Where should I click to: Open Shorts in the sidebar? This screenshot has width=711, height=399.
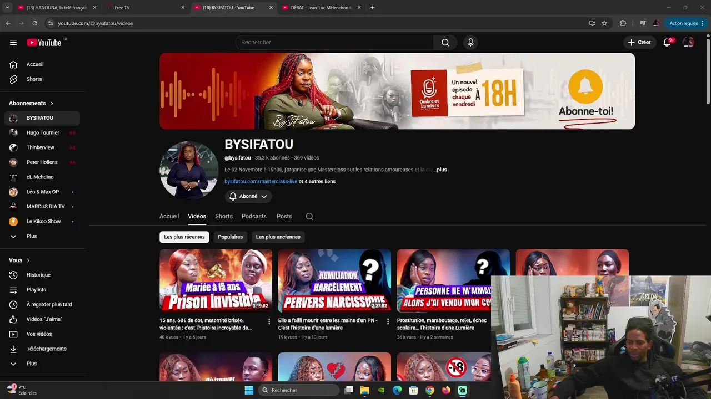point(42,79)
